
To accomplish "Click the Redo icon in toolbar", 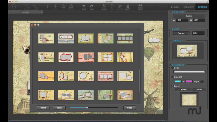I will coord(92,6).
